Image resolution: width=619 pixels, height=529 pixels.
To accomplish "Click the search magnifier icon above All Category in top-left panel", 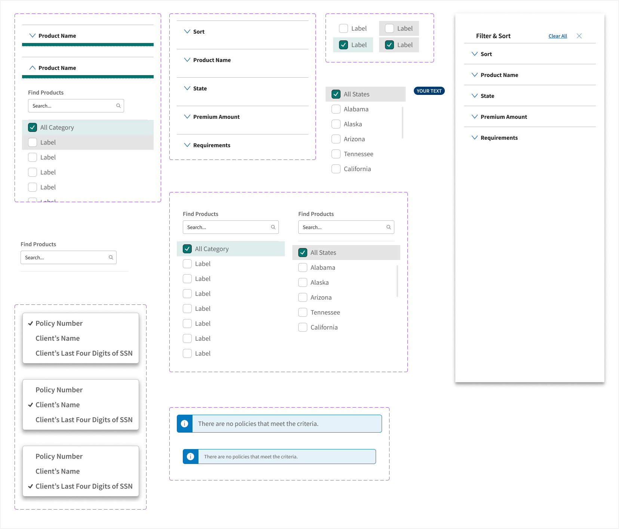I will pyautogui.click(x=118, y=106).
